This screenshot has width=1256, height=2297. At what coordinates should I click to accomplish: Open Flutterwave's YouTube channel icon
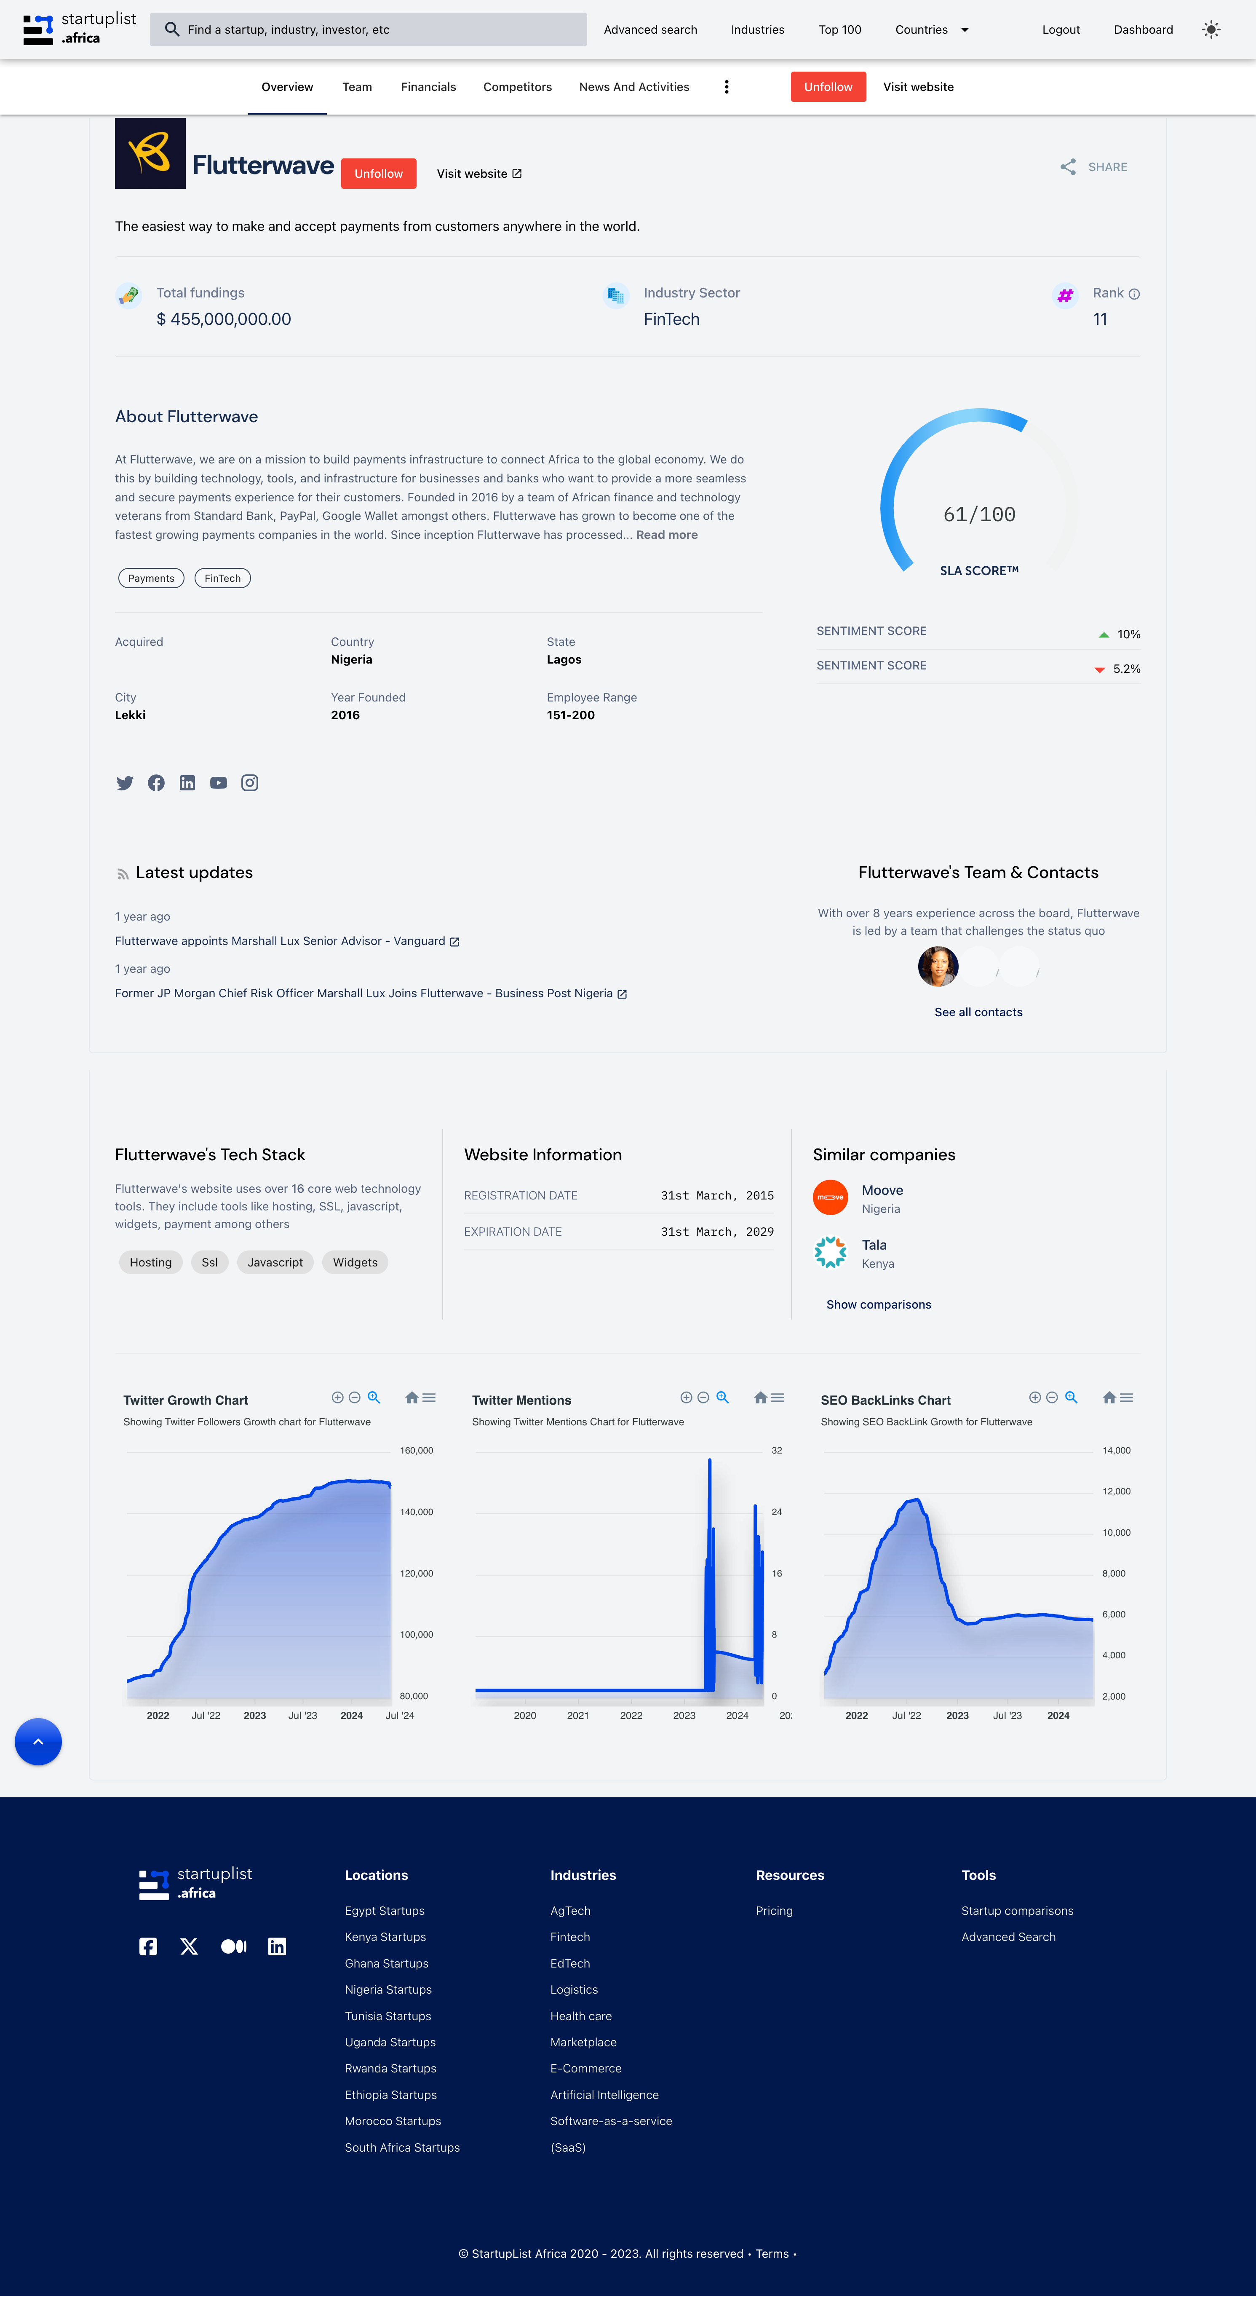click(x=219, y=783)
